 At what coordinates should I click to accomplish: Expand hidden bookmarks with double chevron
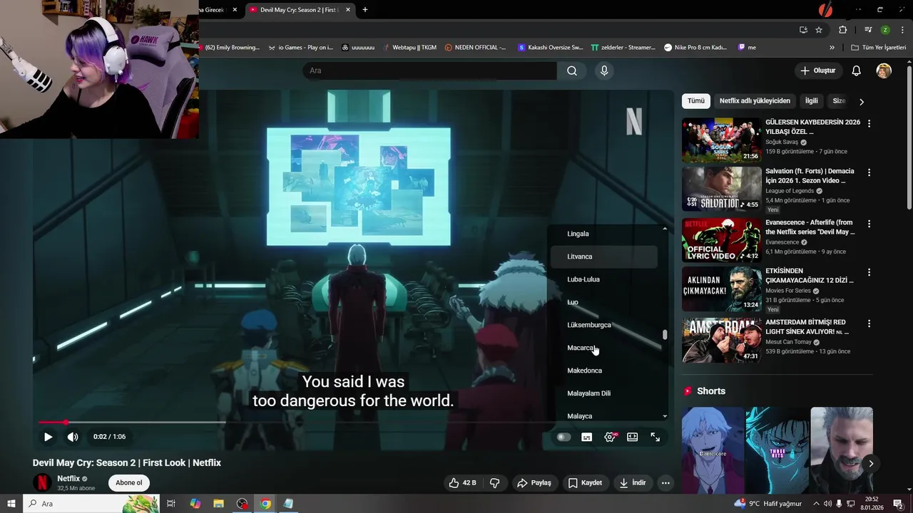[x=832, y=48]
